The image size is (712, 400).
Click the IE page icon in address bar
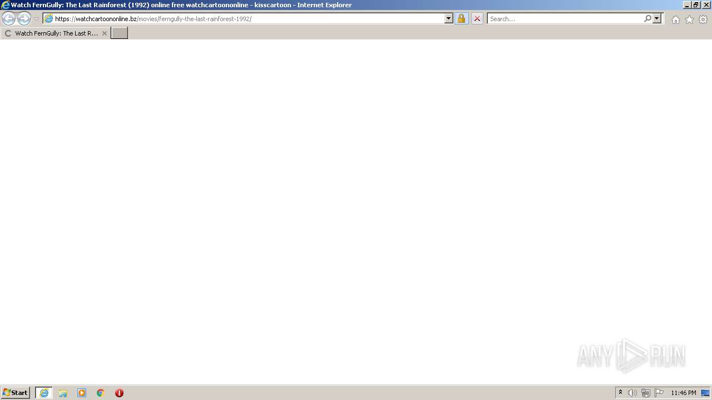48,19
